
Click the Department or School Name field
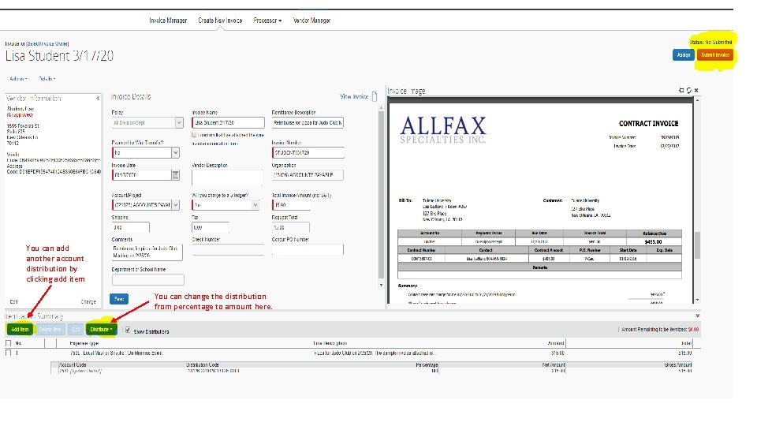(x=147, y=279)
